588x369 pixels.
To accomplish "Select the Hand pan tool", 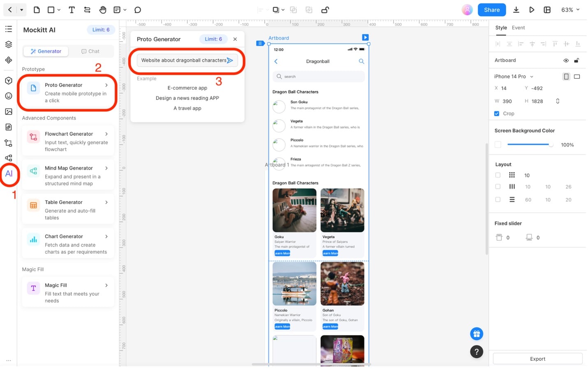I will click(x=103, y=10).
